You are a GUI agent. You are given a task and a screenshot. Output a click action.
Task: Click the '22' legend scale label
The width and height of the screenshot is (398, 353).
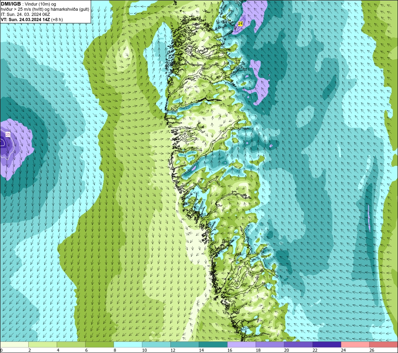click(315, 350)
